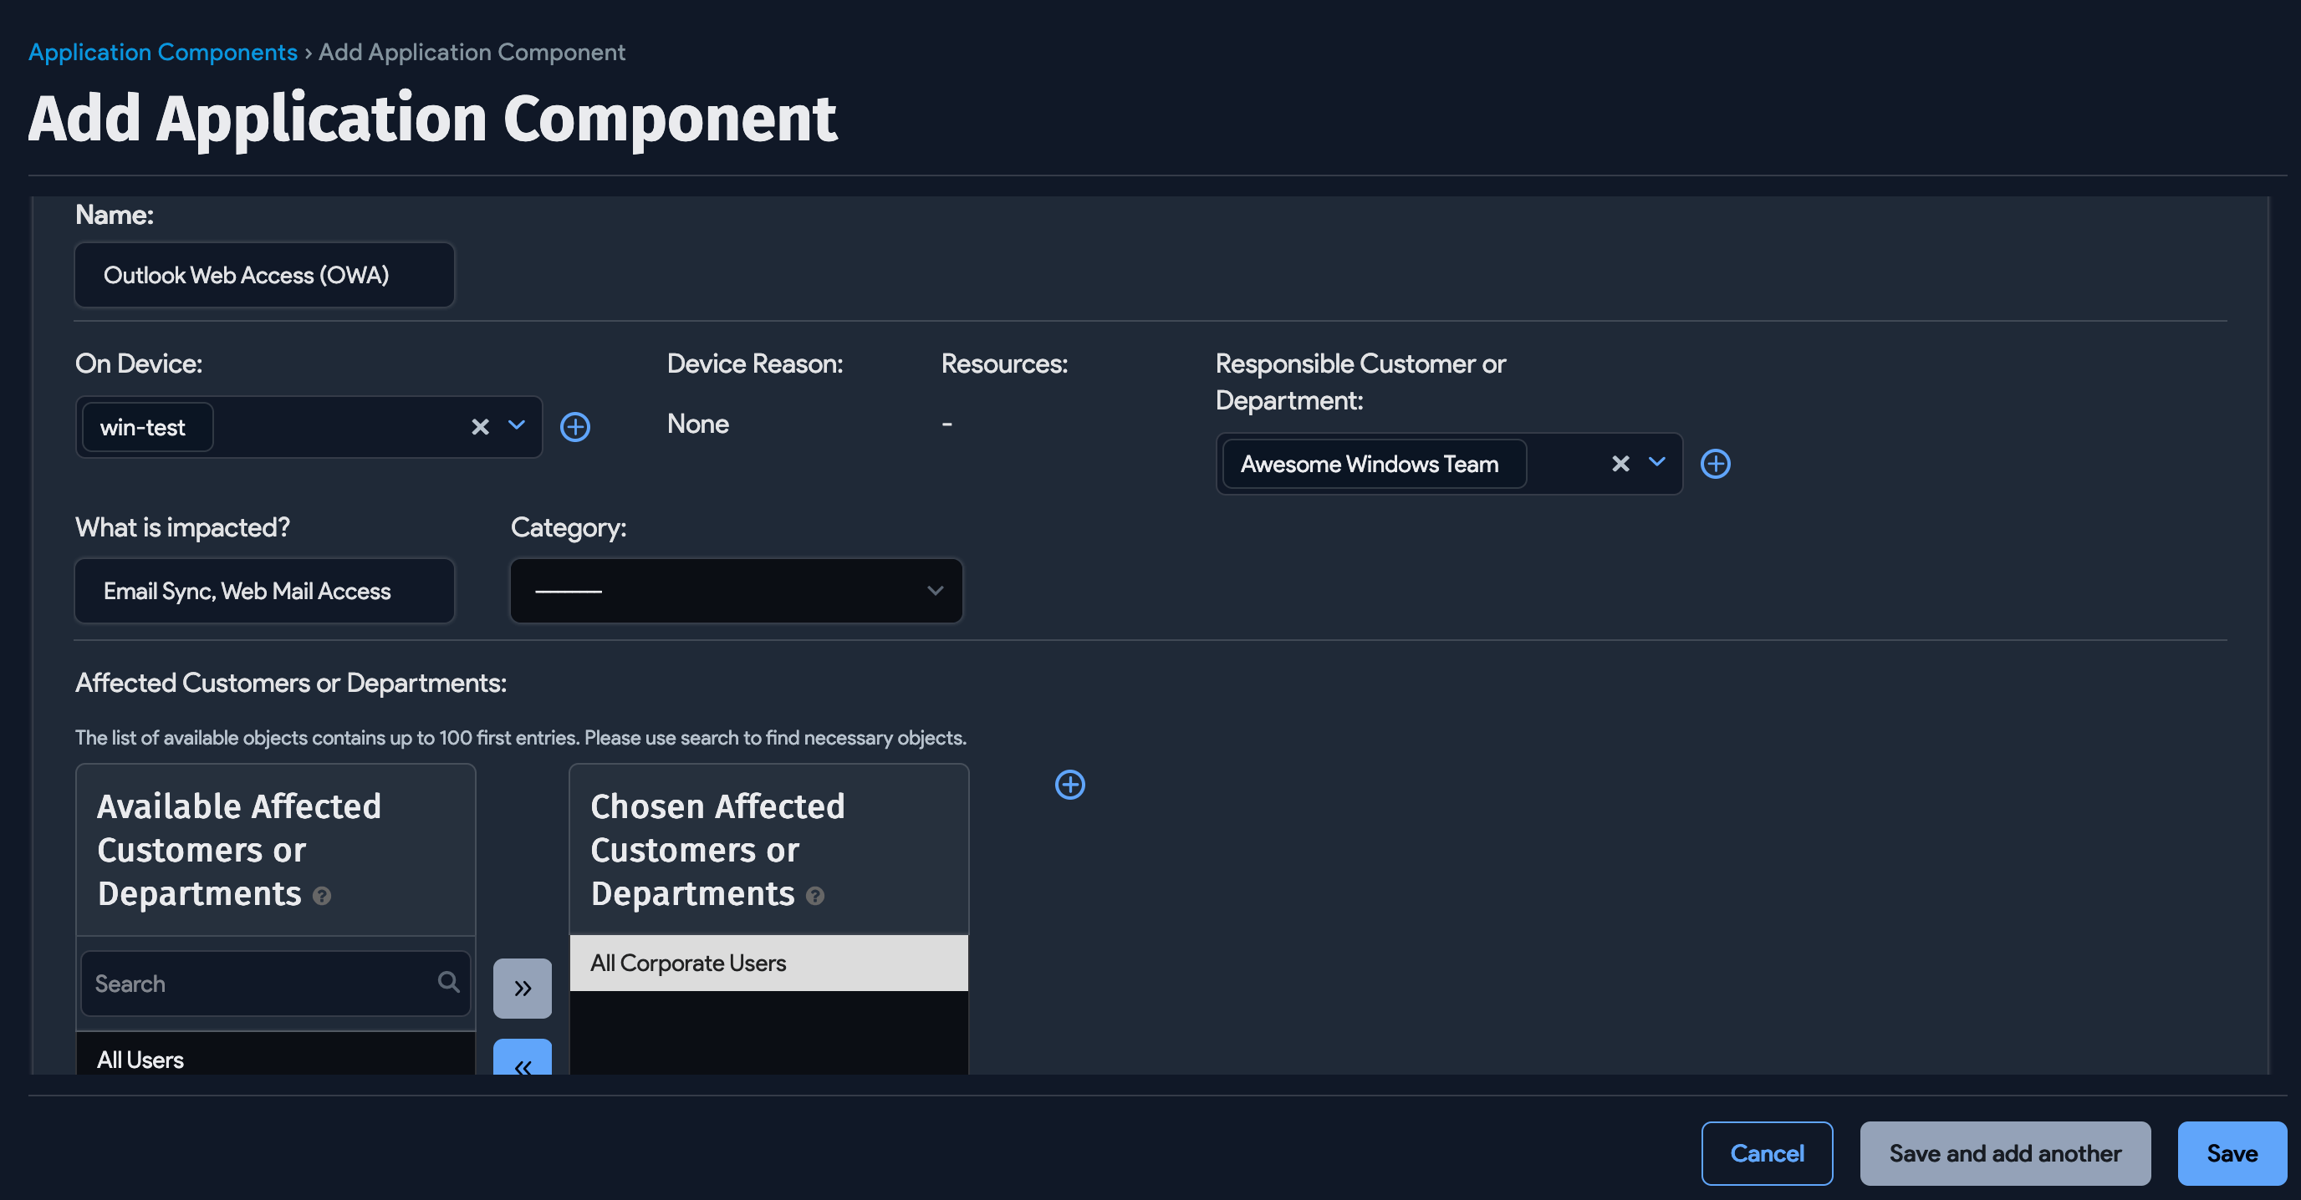Click Save and add another
Image resolution: width=2301 pixels, height=1200 pixels.
click(x=2005, y=1152)
